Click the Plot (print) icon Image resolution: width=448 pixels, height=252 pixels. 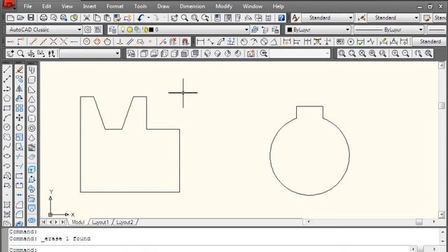(43, 17)
